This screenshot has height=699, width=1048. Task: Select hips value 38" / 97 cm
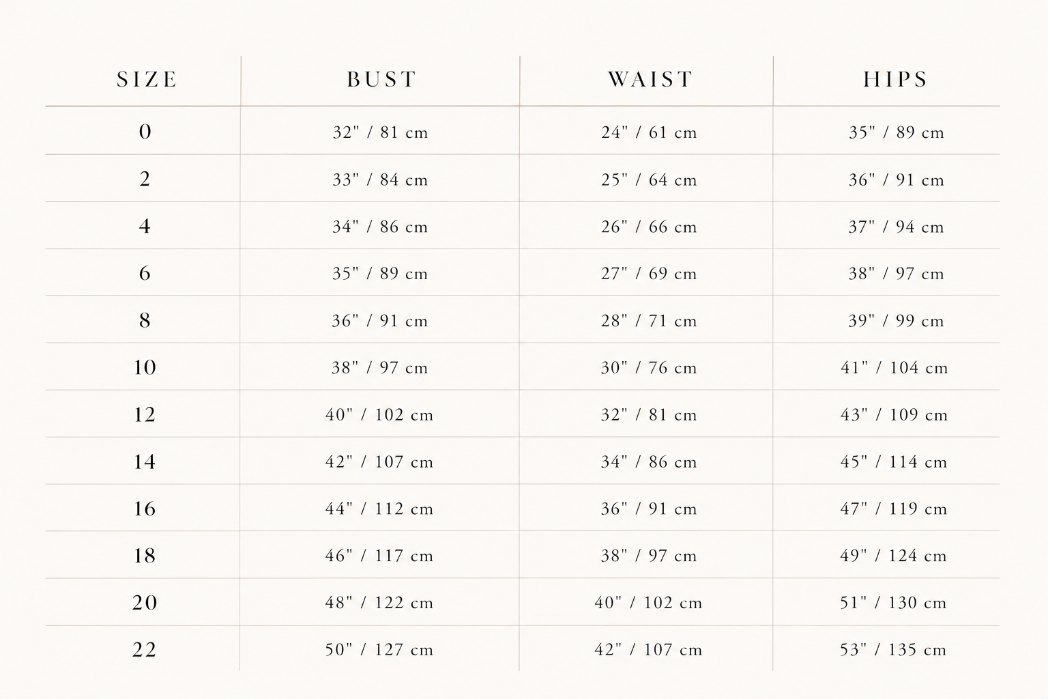(x=896, y=274)
